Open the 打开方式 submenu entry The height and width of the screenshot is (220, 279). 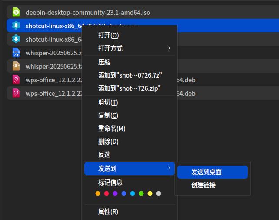[x=130, y=48]
